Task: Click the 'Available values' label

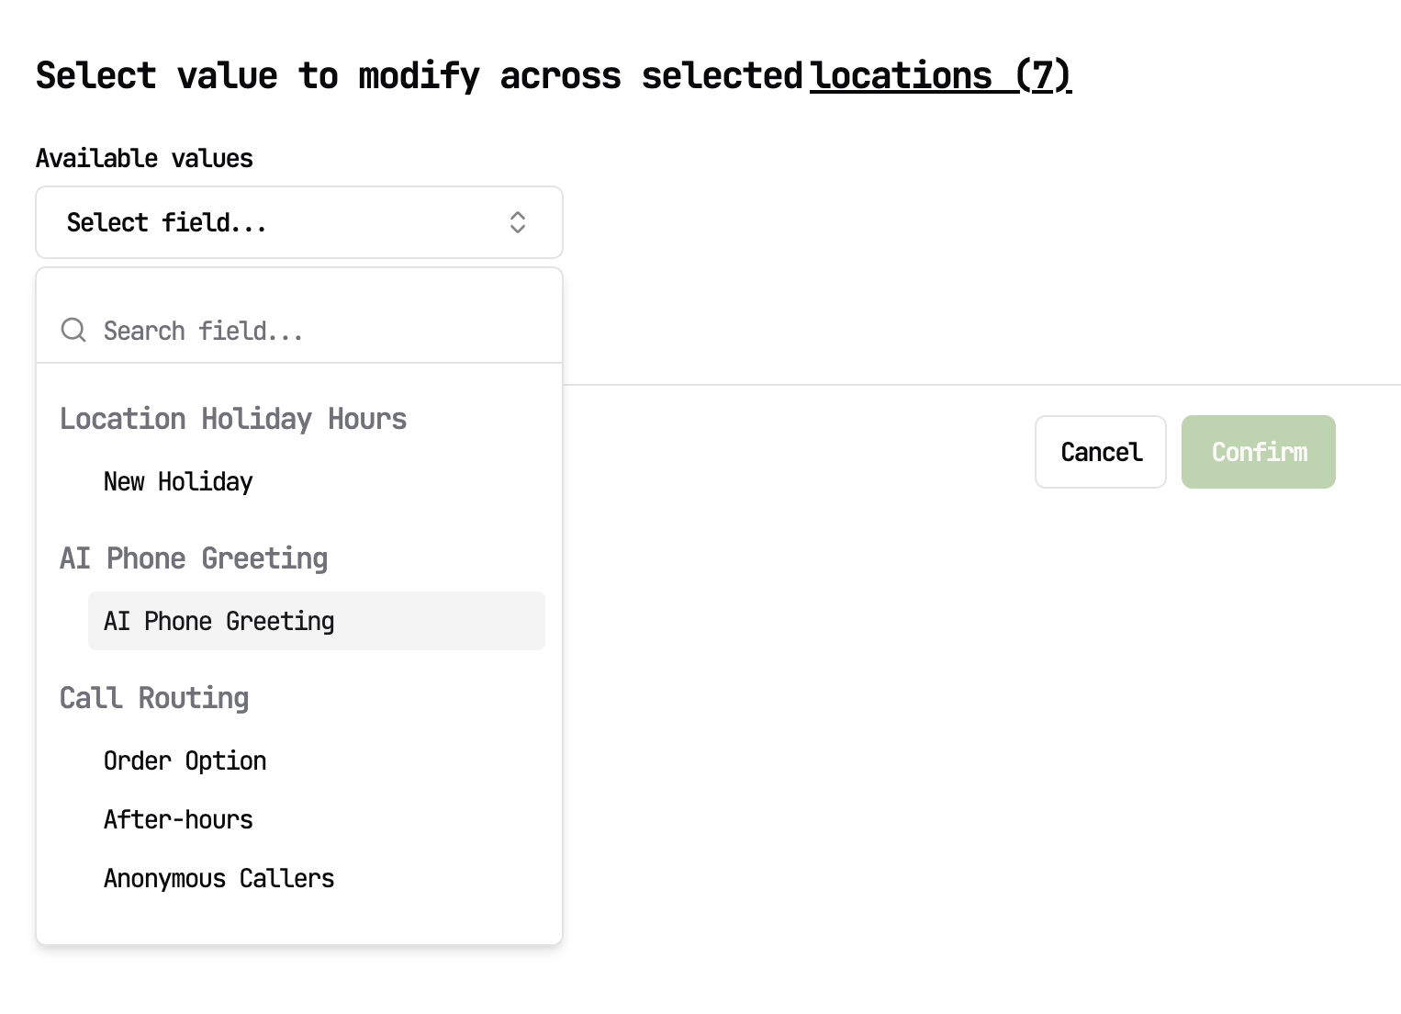Action: tap(144, 158)
